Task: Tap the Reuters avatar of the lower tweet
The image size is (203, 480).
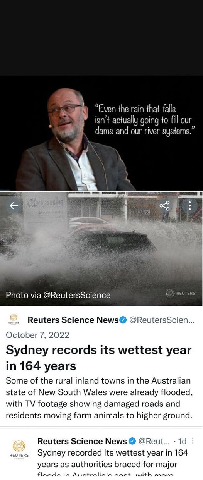Action: pos(19,449)
